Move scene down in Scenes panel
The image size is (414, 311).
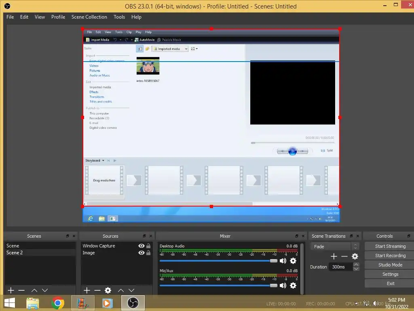[x=45, y=290]
